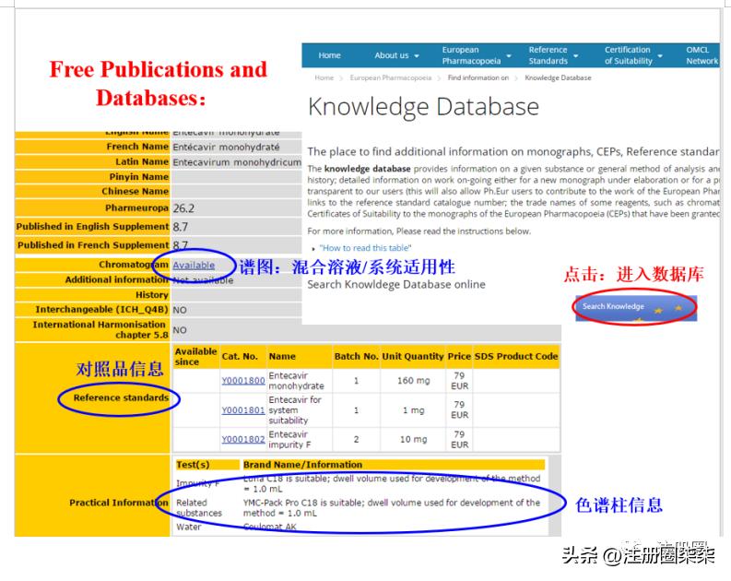Open catalogue number Y0001802 link
The height and width of the screenshot is (581, 731).
coord(242,439)
